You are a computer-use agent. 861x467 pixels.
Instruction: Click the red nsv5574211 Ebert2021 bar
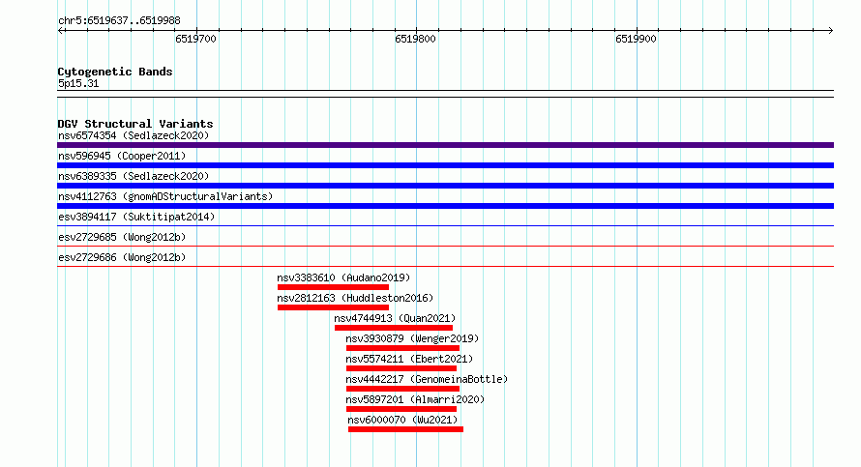pos(401,368)
